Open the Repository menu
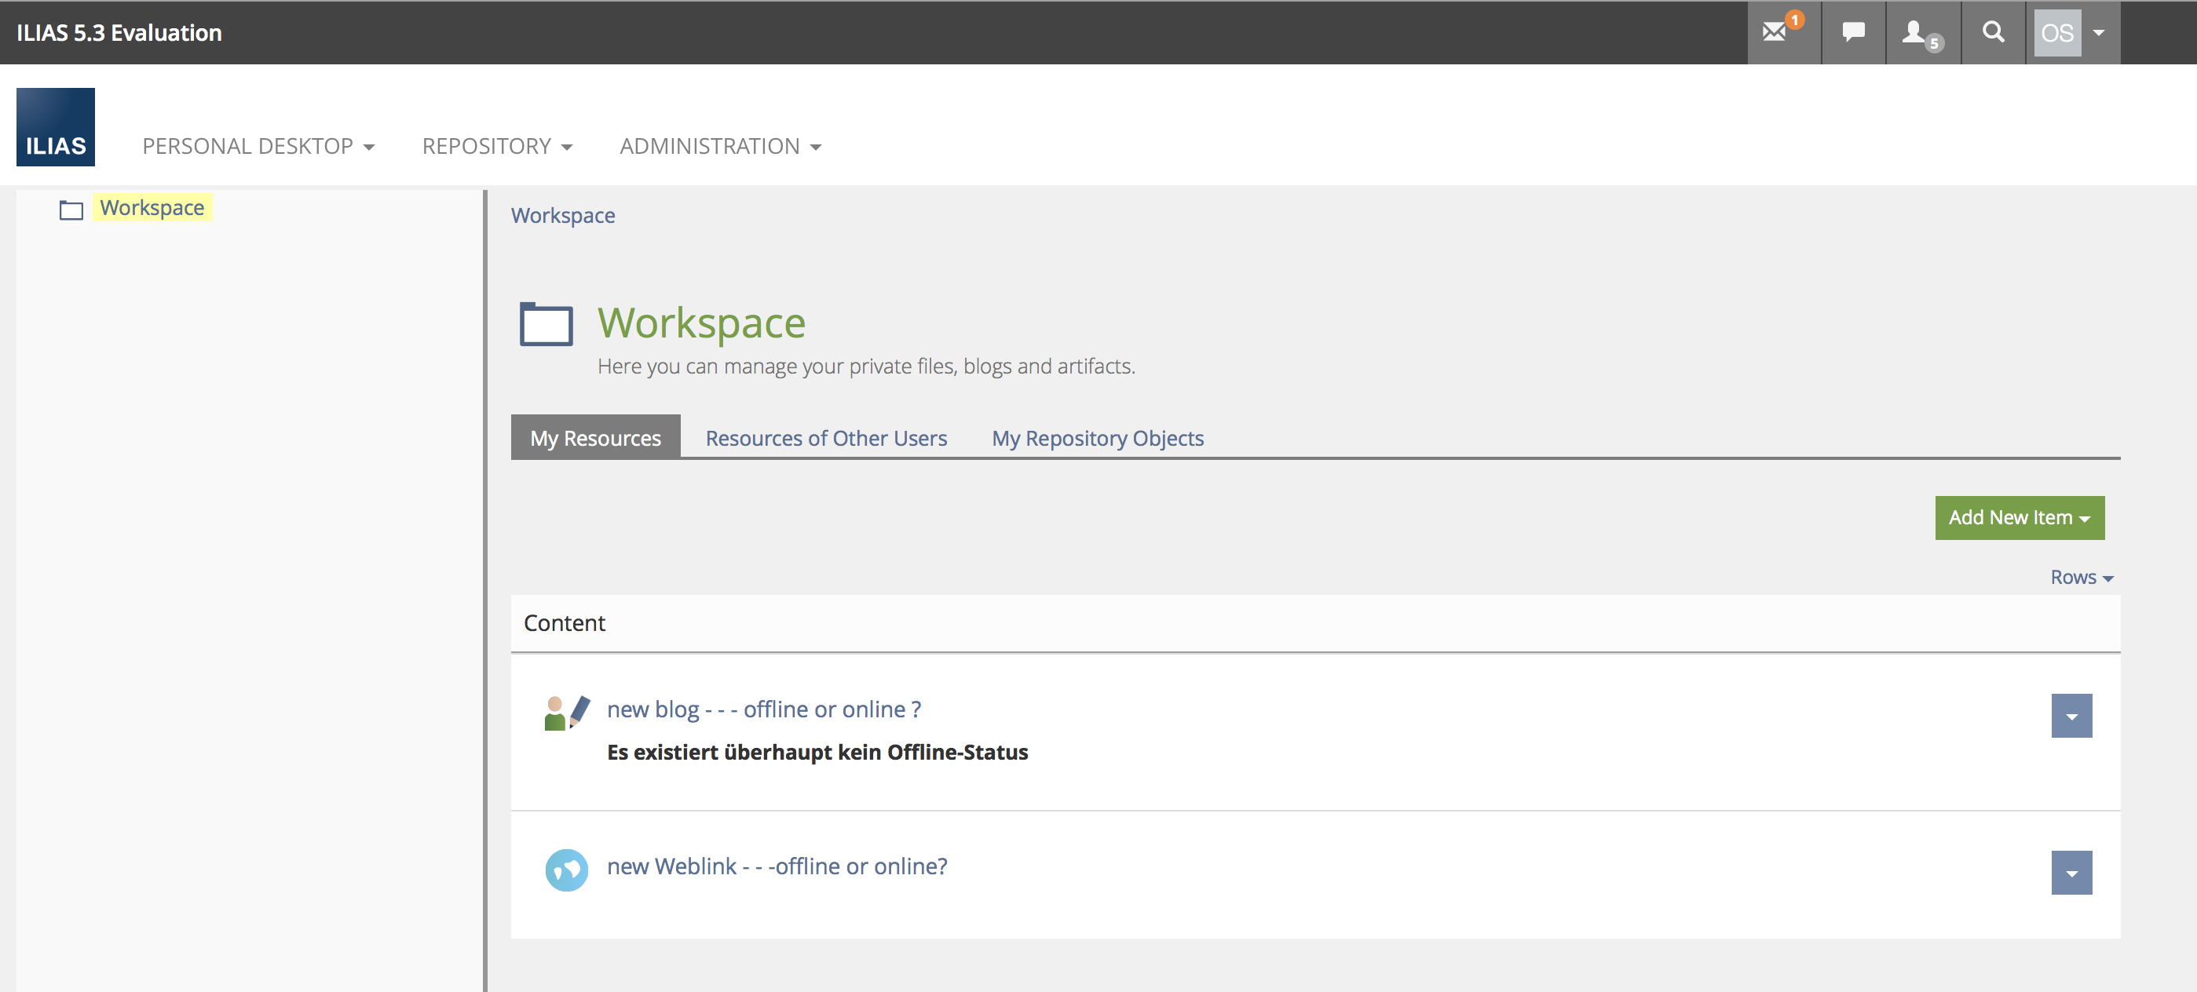Image resolution: width=2197 pixels, height=992 pixels. tap(496, 146)
